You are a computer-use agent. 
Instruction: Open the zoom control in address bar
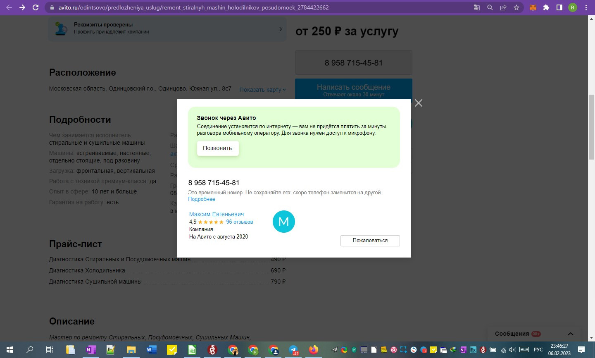pos(490,7)
